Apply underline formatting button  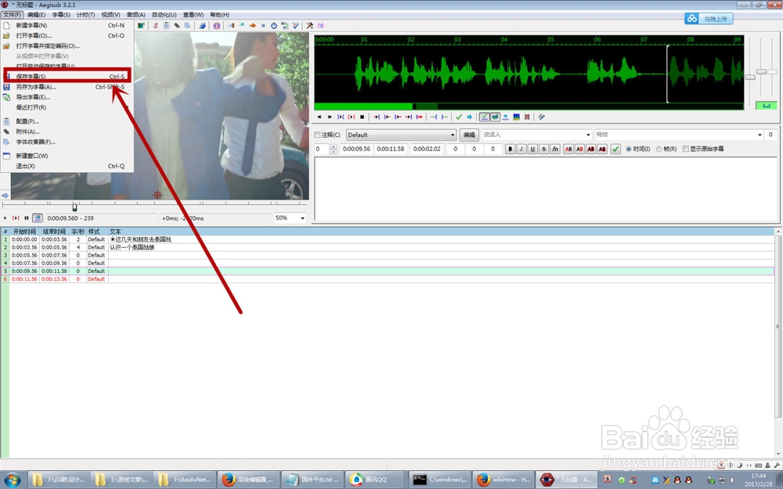532,149
